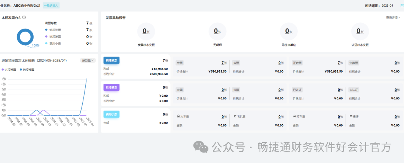Click the 负数票 label tag
Screen dimensions: 404x163
click(353, 63)
